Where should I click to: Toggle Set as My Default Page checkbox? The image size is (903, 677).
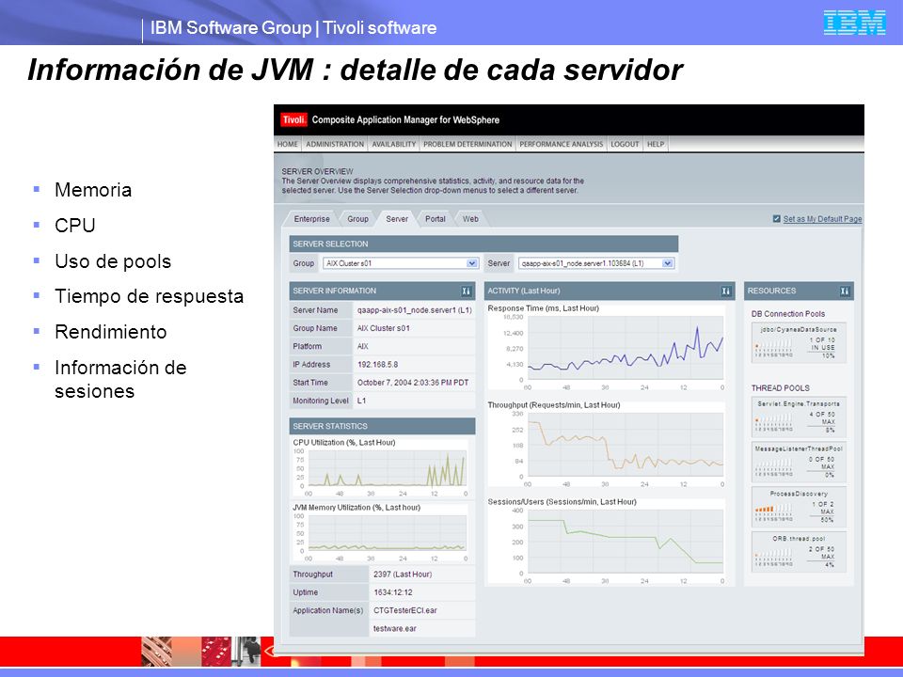click(776, 219)
